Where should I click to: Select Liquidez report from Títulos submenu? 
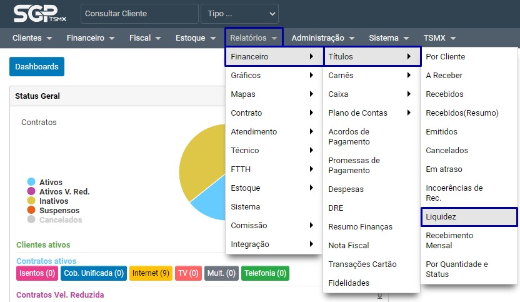coord(469,216)
